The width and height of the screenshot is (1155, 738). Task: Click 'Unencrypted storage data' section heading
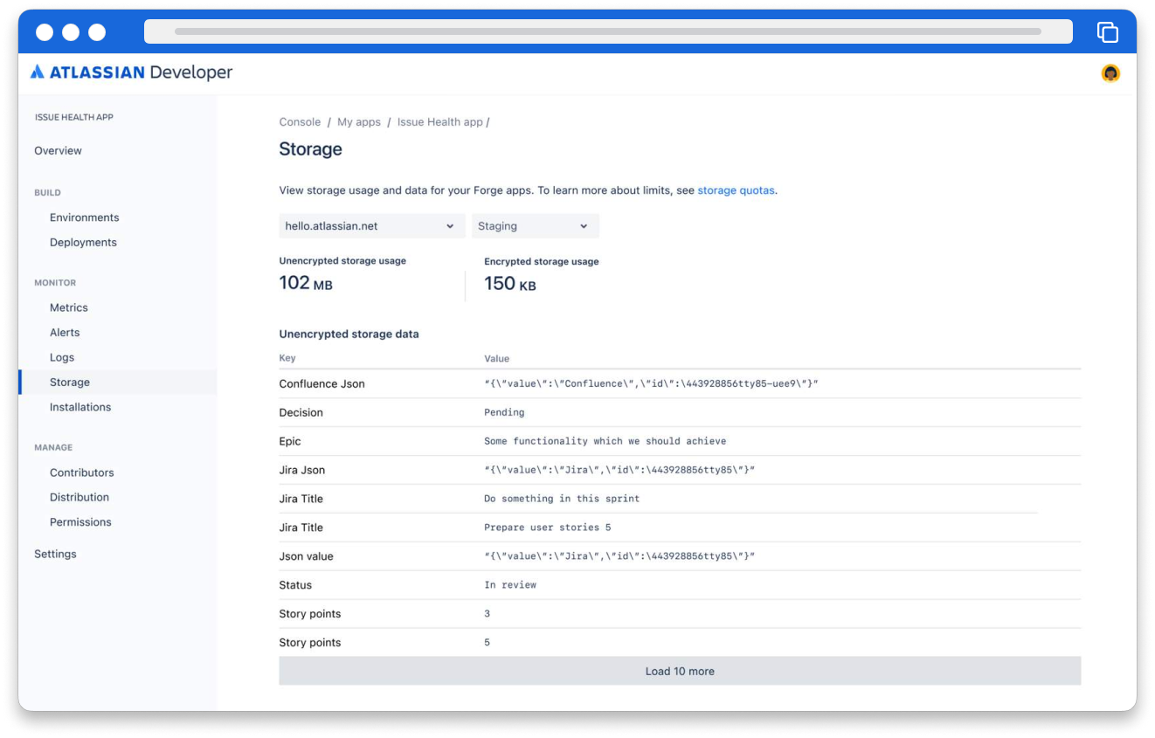coord(349,334)
